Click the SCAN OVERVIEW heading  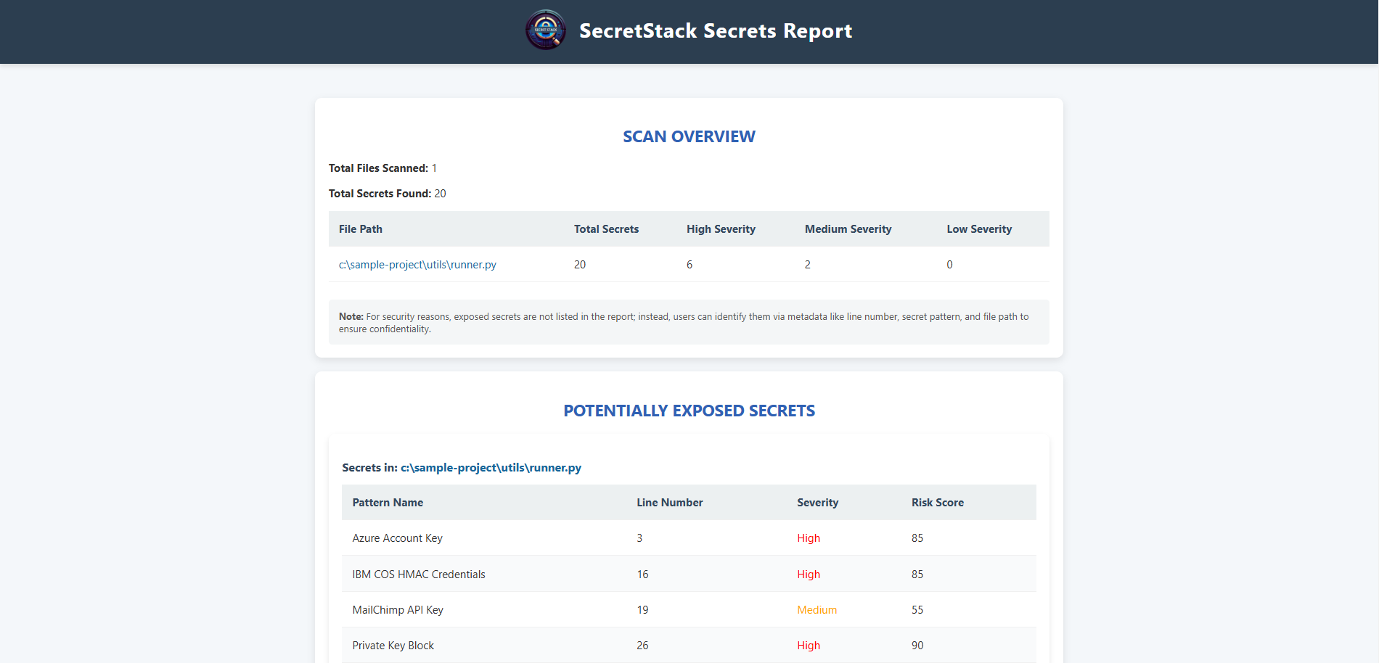[689, 136]
